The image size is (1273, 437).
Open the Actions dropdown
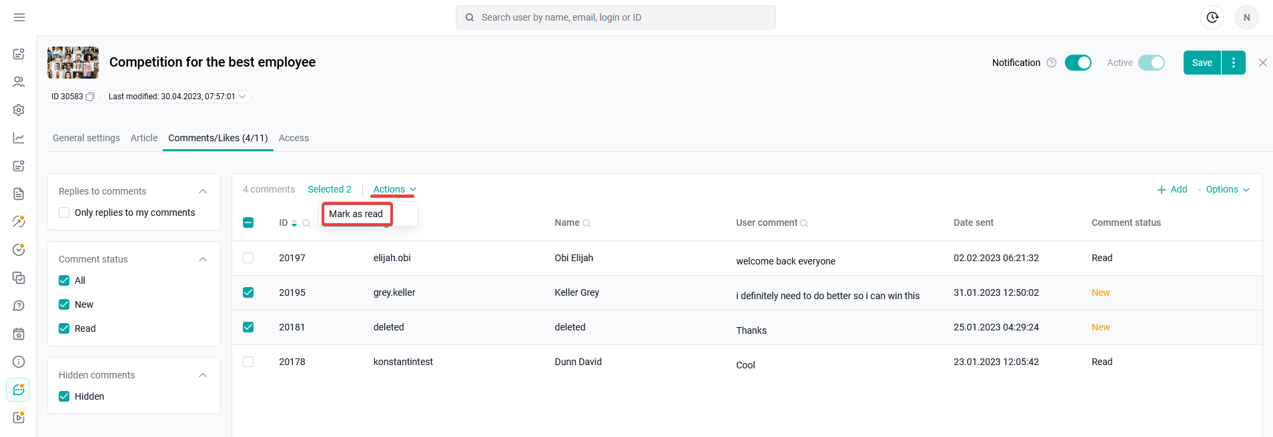click(x=395, y=189)
